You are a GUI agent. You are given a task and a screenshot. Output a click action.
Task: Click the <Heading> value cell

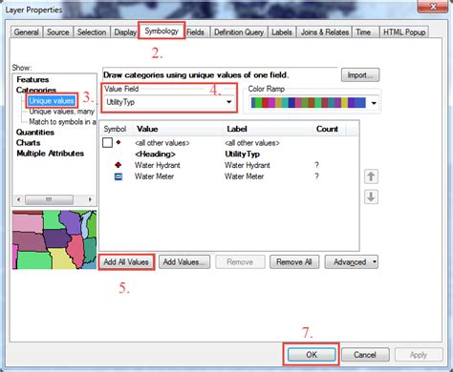[155, 154]
